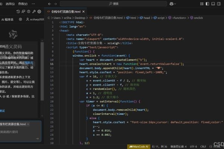Open help question mark icon

[29, 12]
